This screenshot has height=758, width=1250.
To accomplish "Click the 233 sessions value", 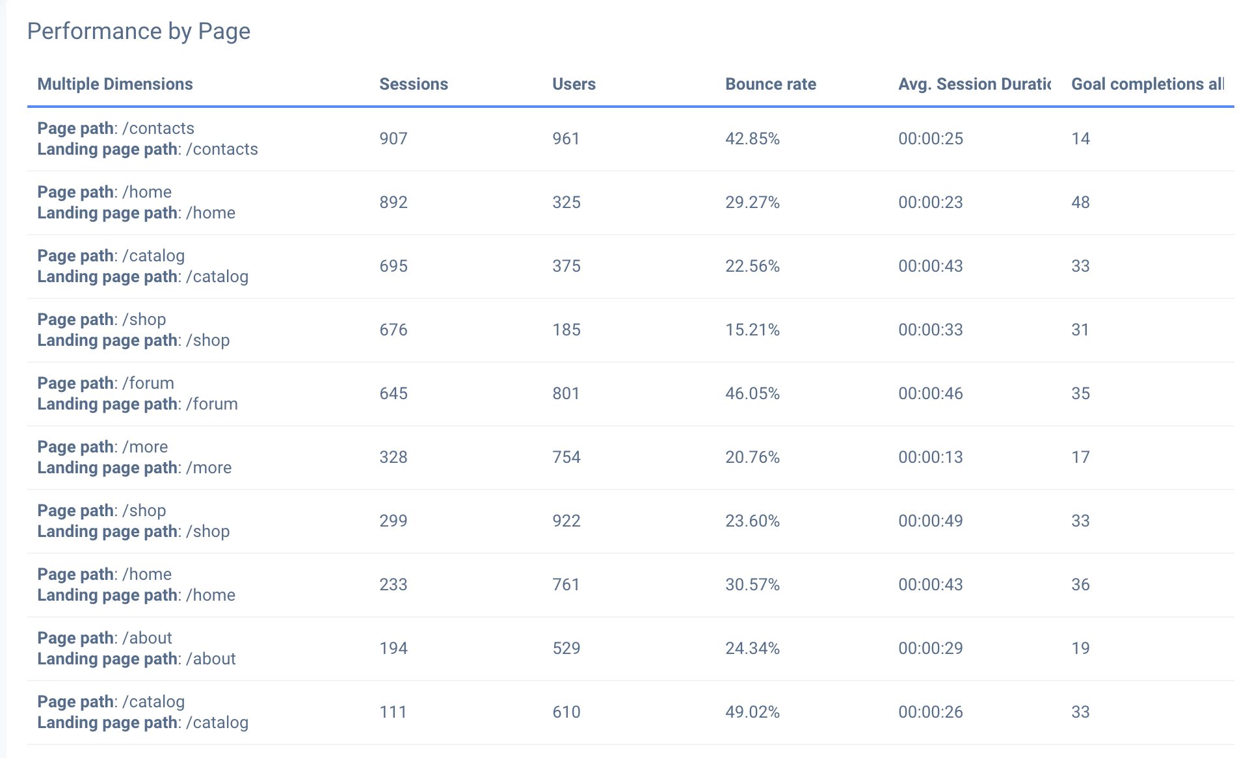I will 393,584.
